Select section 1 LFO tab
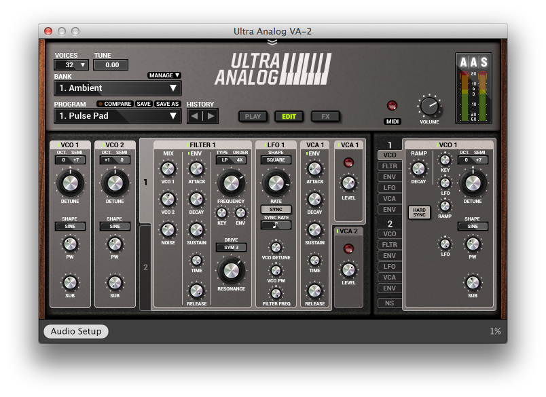 tap(389, 188)
